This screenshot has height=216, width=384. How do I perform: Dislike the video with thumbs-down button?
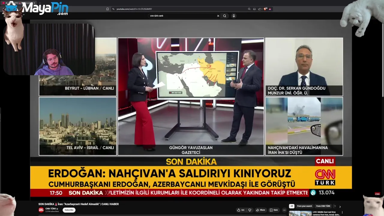pyautogui.click(x=250, y=210)
